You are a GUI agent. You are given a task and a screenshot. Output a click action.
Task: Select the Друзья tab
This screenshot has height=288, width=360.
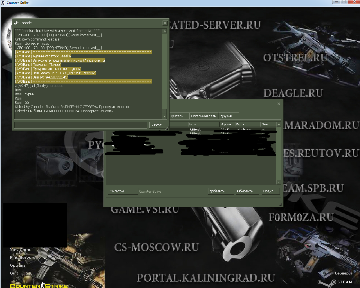(229, 116)
